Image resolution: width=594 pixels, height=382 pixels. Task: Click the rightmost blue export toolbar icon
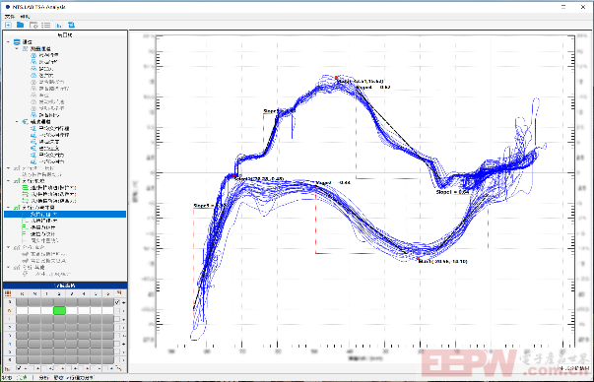click(x=71, y=25)
